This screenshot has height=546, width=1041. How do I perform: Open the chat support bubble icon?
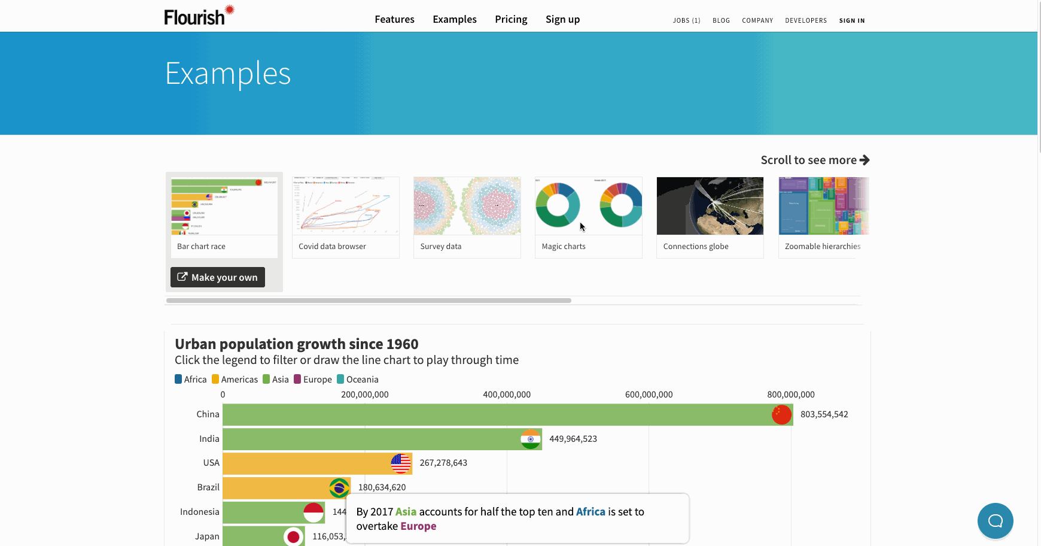(995, 521)
